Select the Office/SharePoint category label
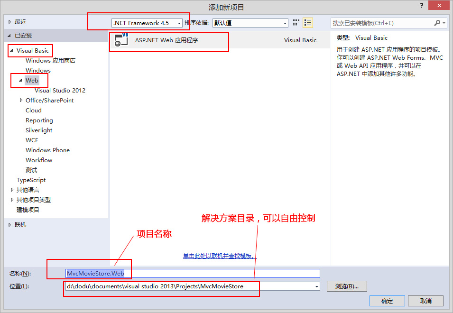This screenshot has width=453, height=313. coord(50,100)
